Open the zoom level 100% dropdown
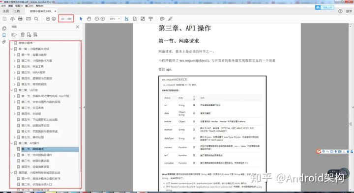This screenshot has width=354, height=193. (x=115, y=19)
